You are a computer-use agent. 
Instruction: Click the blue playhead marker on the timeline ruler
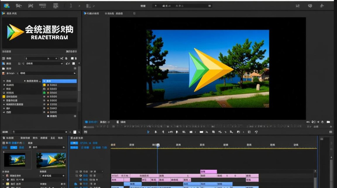(x=158, y=145)
